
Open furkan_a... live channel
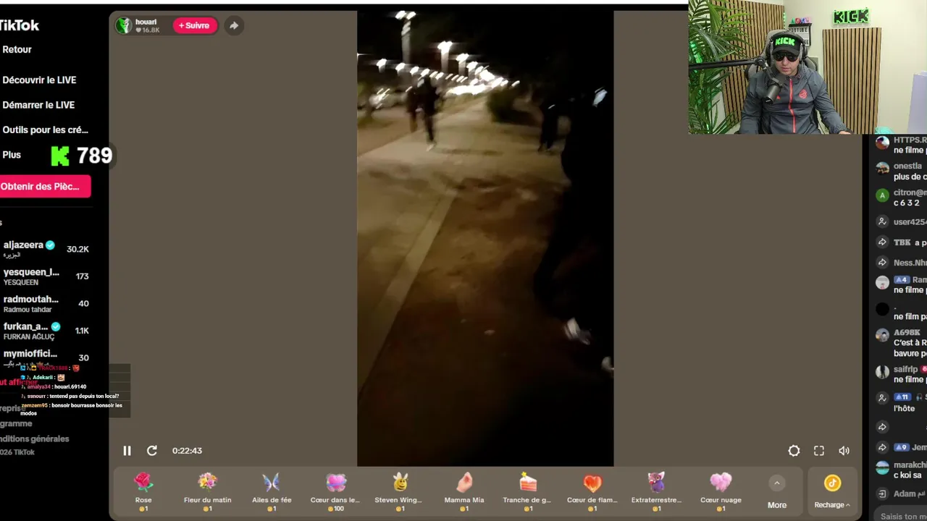point(46,331)
